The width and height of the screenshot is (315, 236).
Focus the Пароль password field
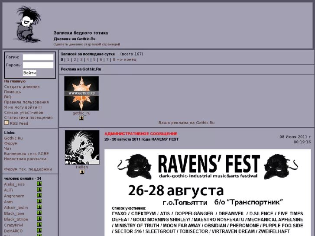tap(38, 65)
